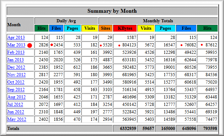Select Jul 2012 daily visits 184

coord(94,104)
